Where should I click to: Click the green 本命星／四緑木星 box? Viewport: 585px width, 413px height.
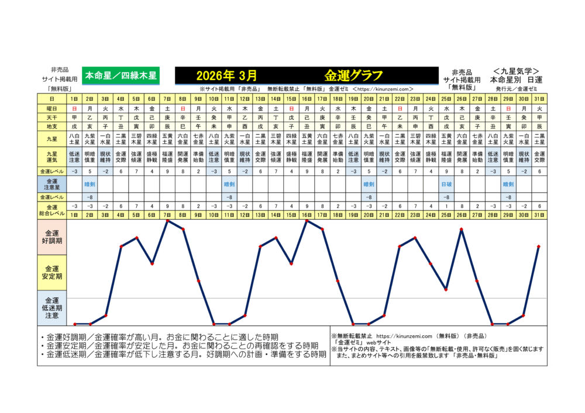pyautogui.click(x=121, y=75)
